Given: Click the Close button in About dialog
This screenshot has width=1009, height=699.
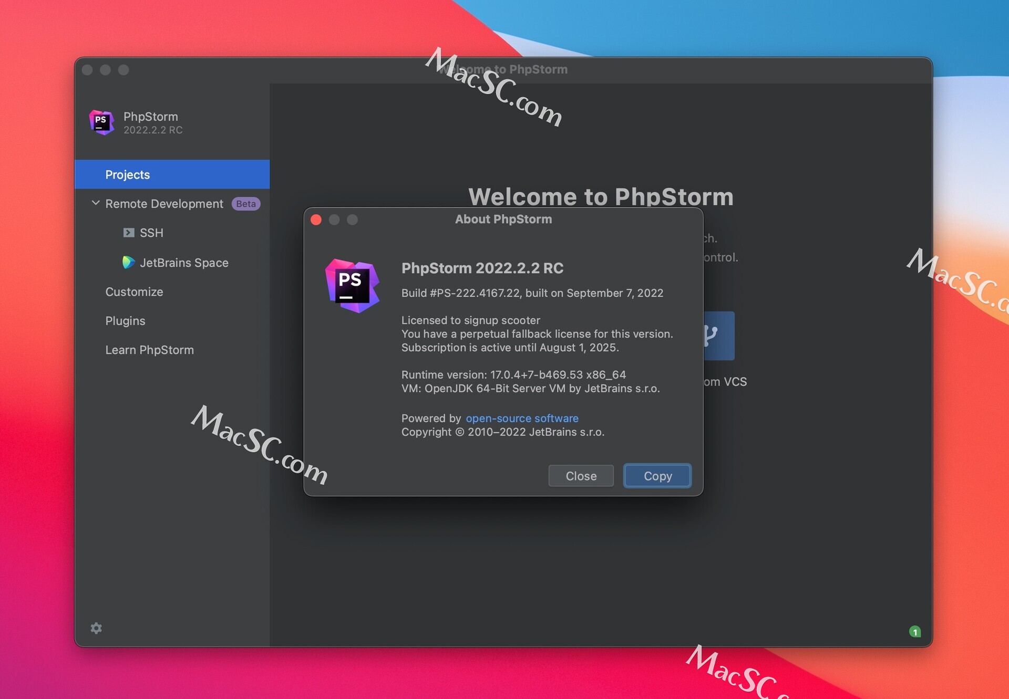Looking at the screenshot, I should [x=580, y=474].
